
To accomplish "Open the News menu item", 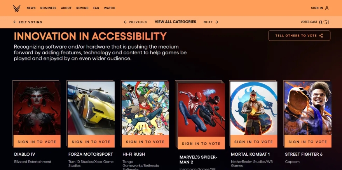I will click(x=31, y=8).
